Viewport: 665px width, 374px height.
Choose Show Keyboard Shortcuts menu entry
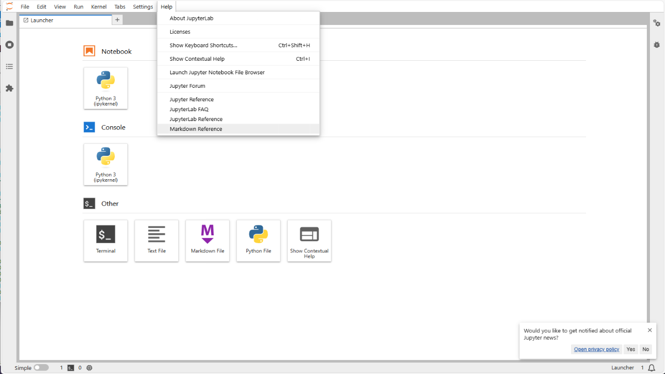click(x=203, y=45)
